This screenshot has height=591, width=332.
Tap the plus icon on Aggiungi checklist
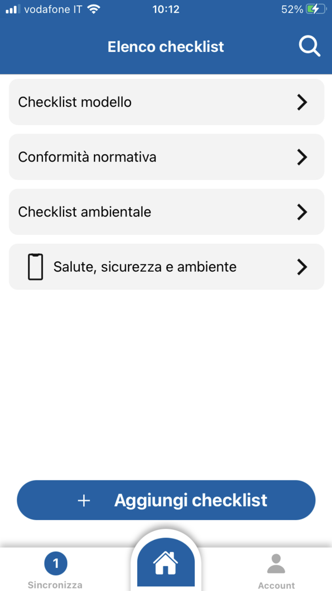pyautogui.click(x=84, y=500)
